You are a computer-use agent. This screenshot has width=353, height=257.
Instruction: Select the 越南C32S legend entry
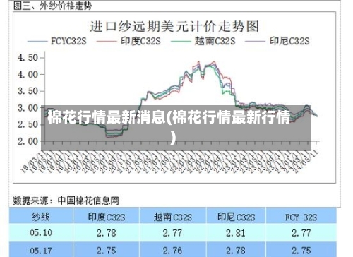pos(203,42)
